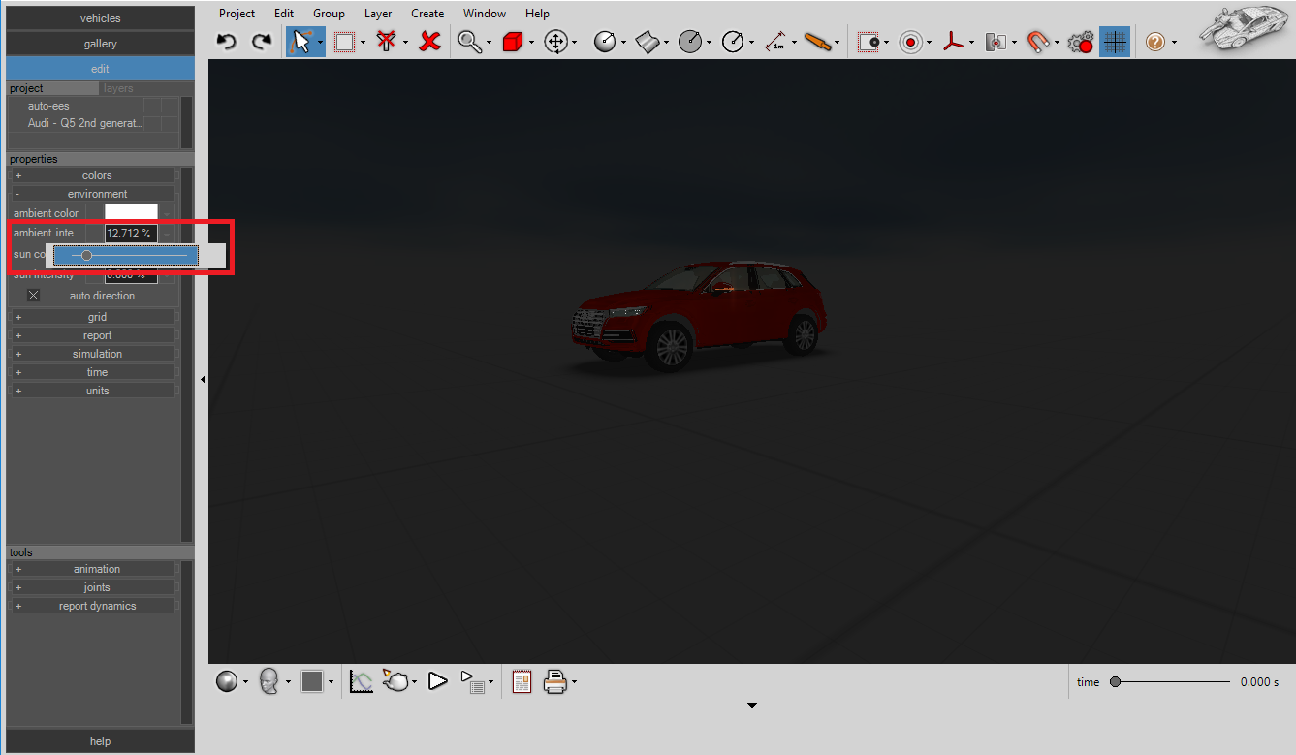This screenshot has height=755, width=1296.
Task: Open the Project menu
Action: pyautogui.click(x=237, y=14)
